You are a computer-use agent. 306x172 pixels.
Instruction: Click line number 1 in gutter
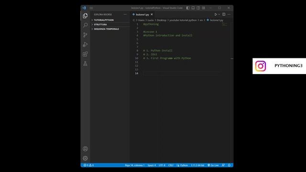point(137,24)
